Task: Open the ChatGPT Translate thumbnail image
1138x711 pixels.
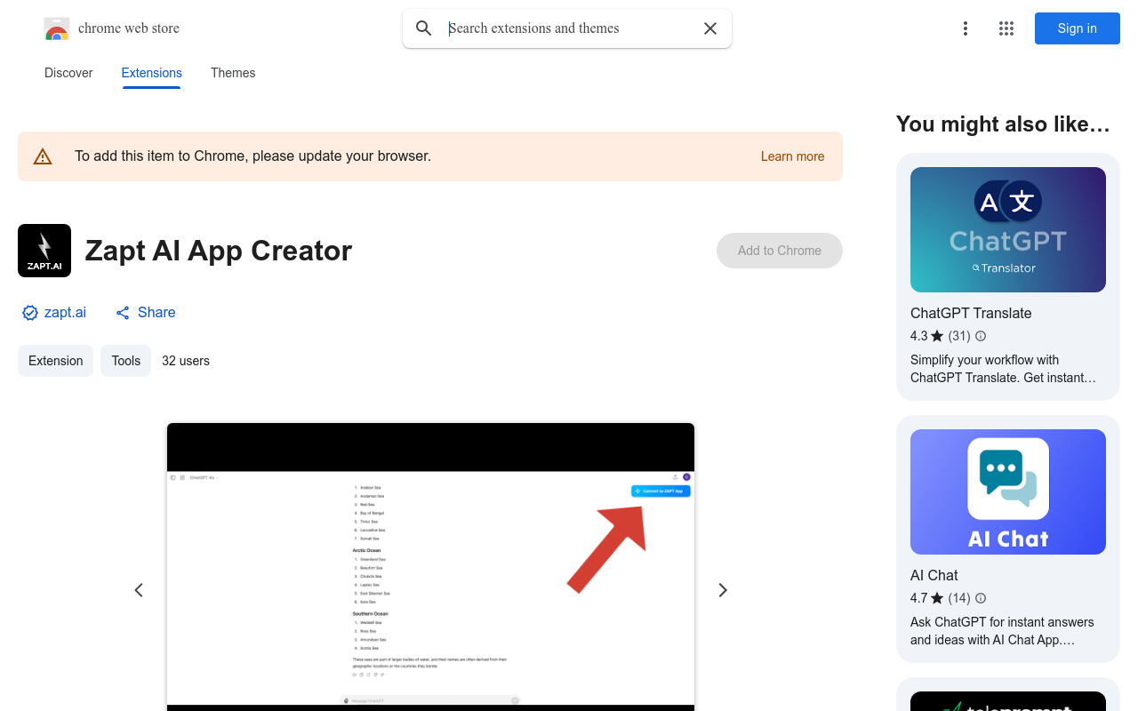Action: [1008, 229]
